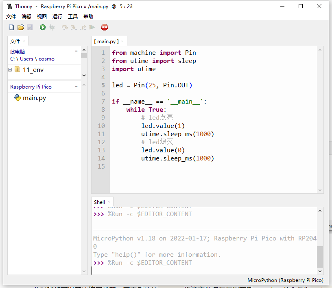Click scroll down arrow in Pico files pane

(84, 271)
